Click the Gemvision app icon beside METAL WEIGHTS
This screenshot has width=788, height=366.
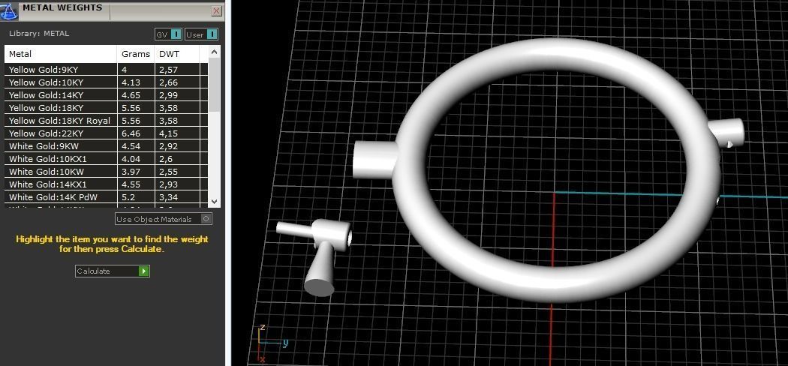tap(9, 10)
